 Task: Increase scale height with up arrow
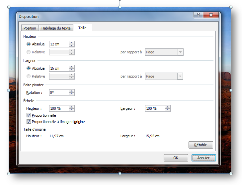point(71,107)
